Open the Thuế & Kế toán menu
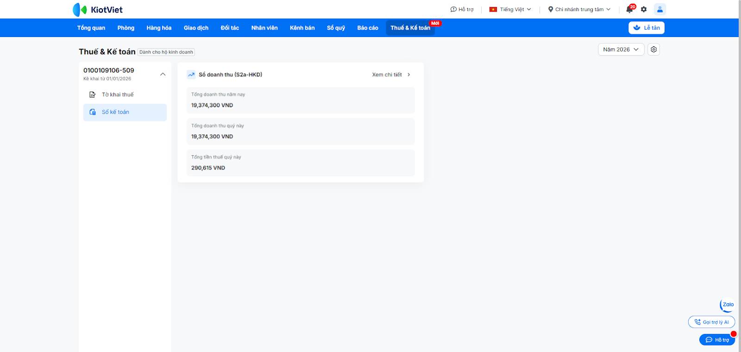 coord(410,28)
